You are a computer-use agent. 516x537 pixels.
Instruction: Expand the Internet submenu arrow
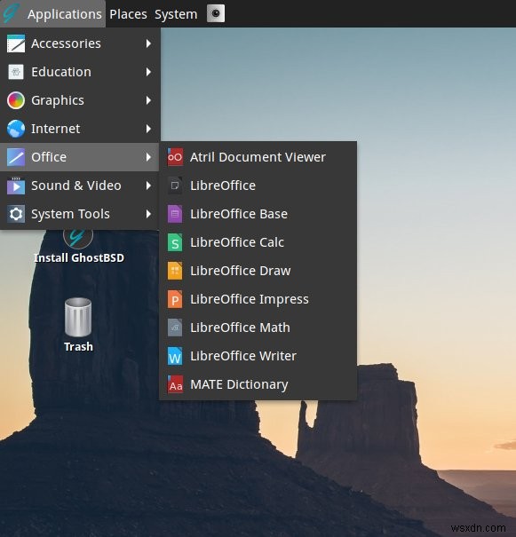coord(148,129)
